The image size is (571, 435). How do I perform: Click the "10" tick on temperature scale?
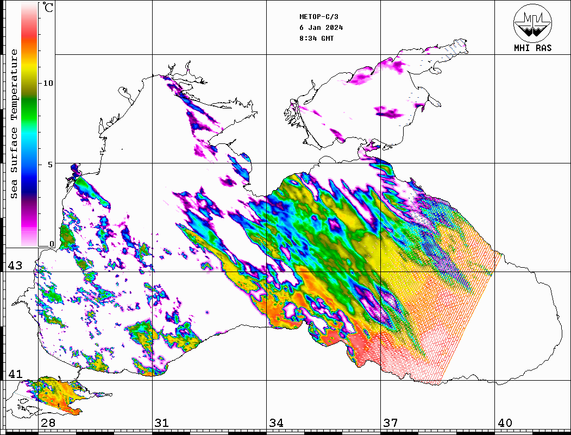point(48,83)
